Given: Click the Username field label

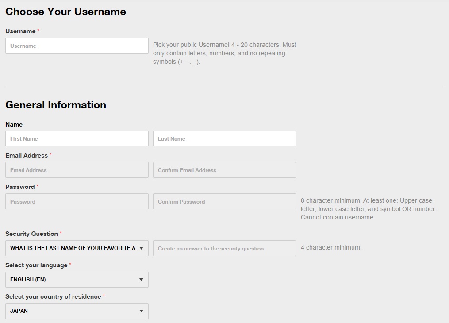Looking at the screenshot, I should (20, 31).
